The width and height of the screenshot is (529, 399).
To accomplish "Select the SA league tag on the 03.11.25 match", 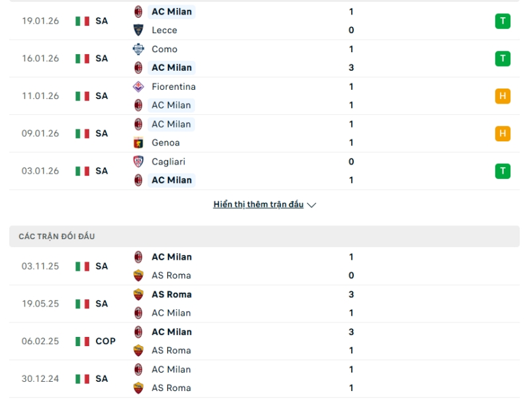I will point(102,266).
